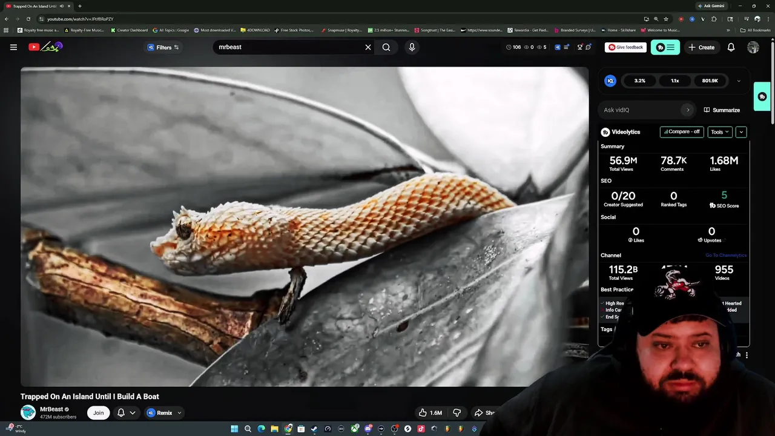Open MrBeast channel avatar
775x436 pixels.
coord(28,412)
